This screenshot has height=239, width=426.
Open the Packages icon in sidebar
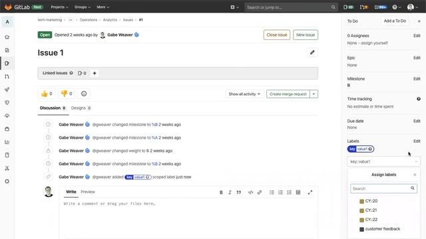click(7, 129)
